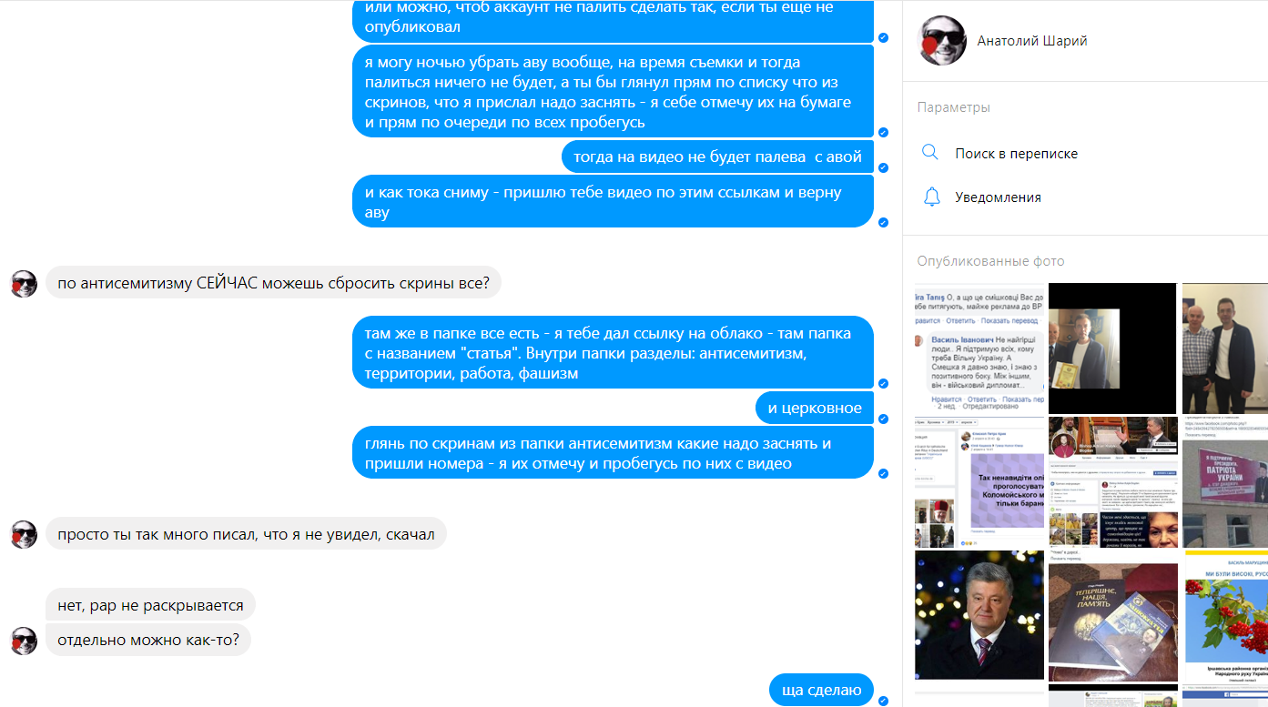Image resolution: width=1268 pixels, height=707 pixels.
Task: Click sender avatar beside 'по антисемитизму СЕЙЧАС' message
Action: point(24,283)
